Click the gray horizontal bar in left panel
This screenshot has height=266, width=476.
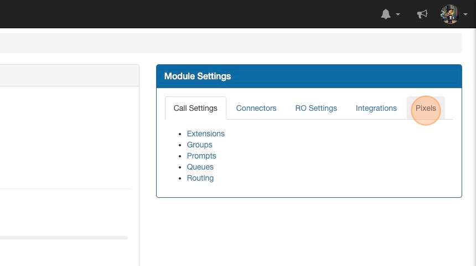pos(64,238)
